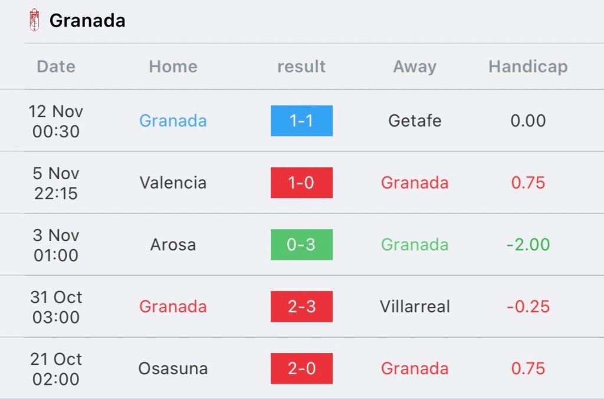
Task: Click the 12 Nov 00:30 match date
Action: [x=56, y=121]
